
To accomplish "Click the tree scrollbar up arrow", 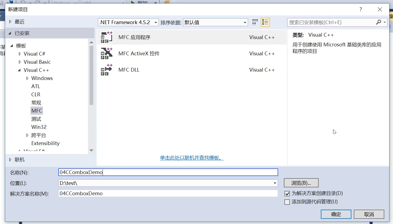I will point(91,42).
